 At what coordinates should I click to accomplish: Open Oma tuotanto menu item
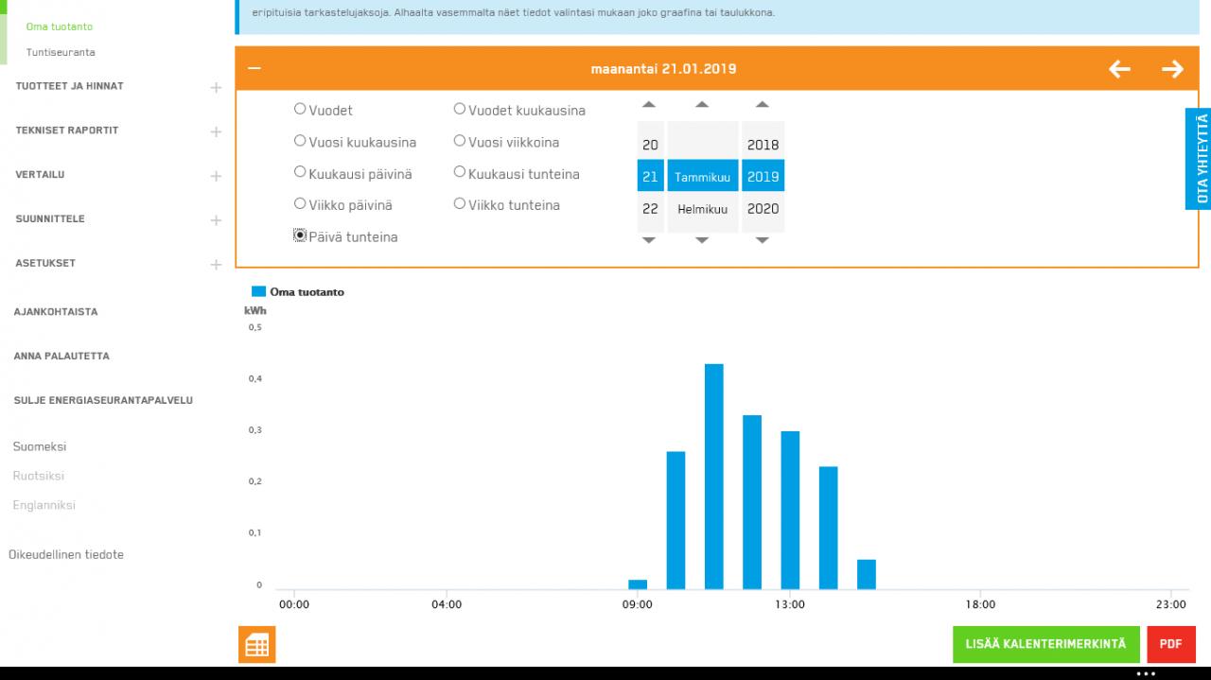(x=60, y=26)
